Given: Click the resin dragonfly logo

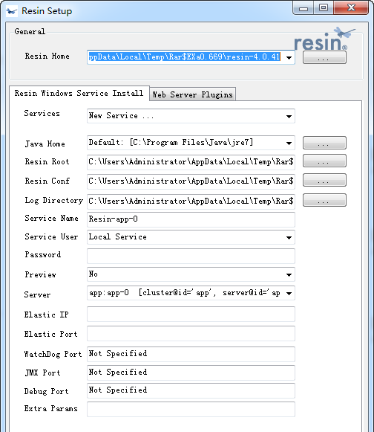Looking at the screenshot, I should pos(324,39).
